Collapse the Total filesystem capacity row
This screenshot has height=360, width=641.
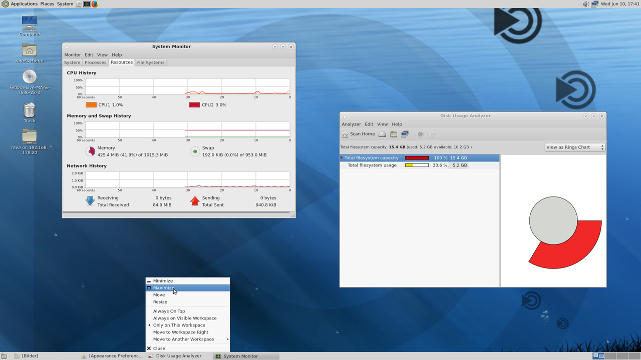tap(342, 158)
